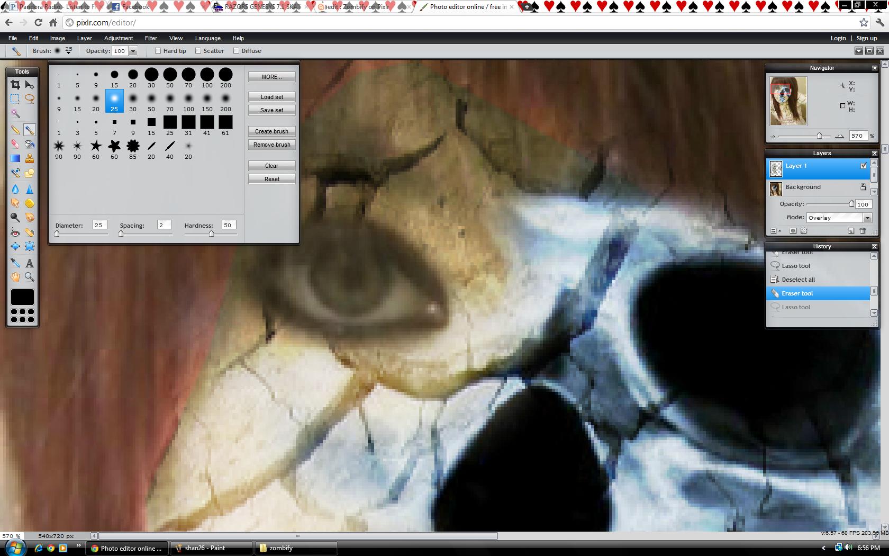The image size is (889, 556).
Task: Choose the Gradient tool
Action: coord(15,158)
